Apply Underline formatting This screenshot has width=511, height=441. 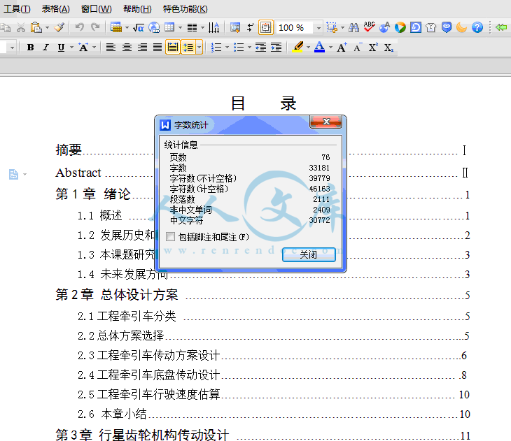[x=61, y=48]
